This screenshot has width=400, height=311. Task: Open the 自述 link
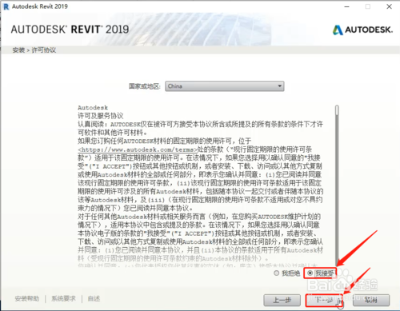(x=94, y=299)
